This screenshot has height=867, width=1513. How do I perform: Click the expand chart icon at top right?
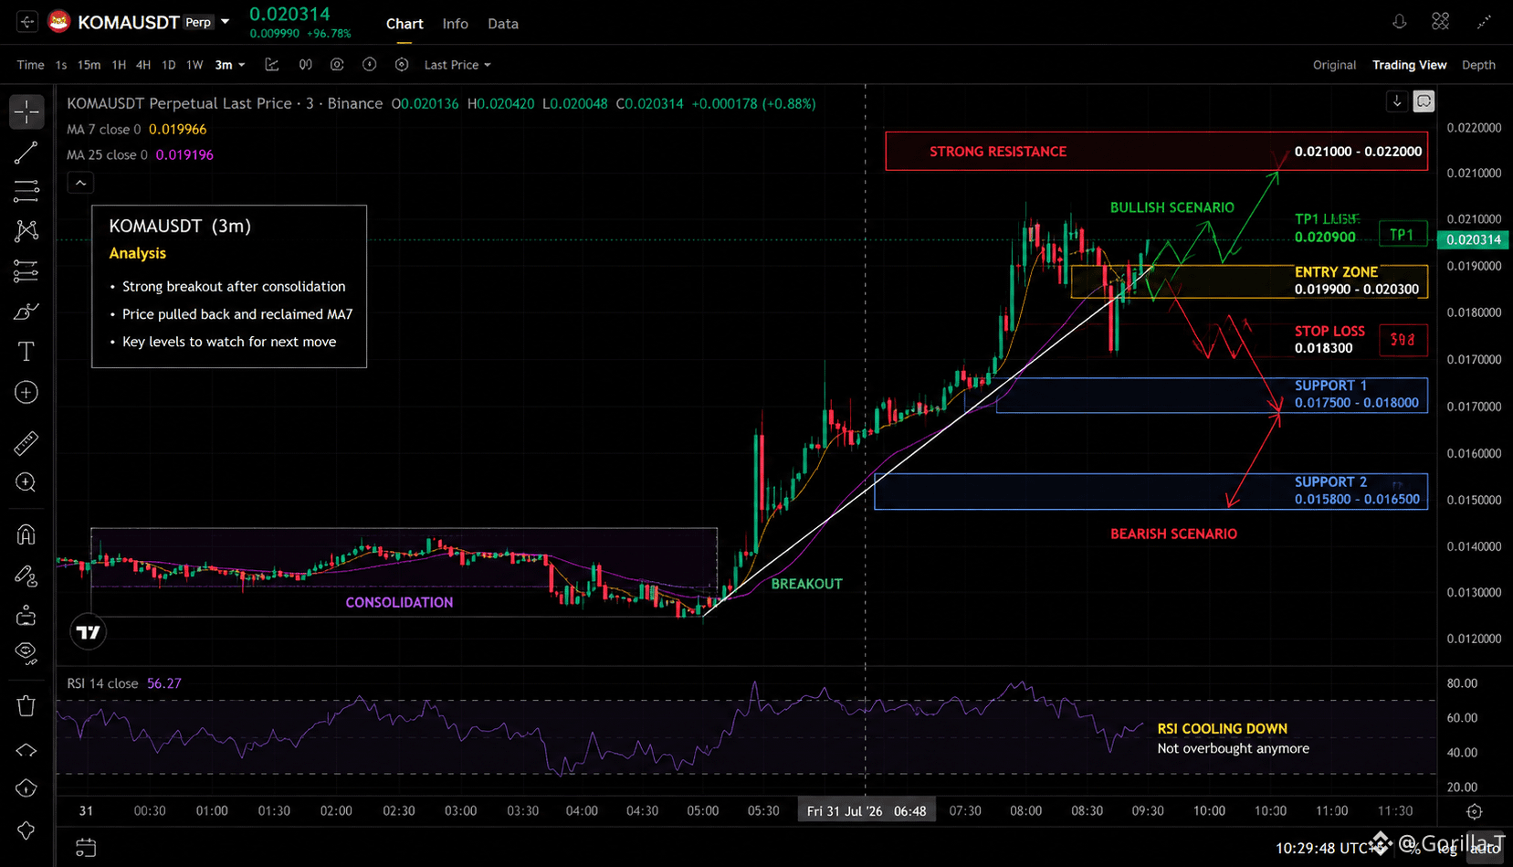tap(1484, 21)
